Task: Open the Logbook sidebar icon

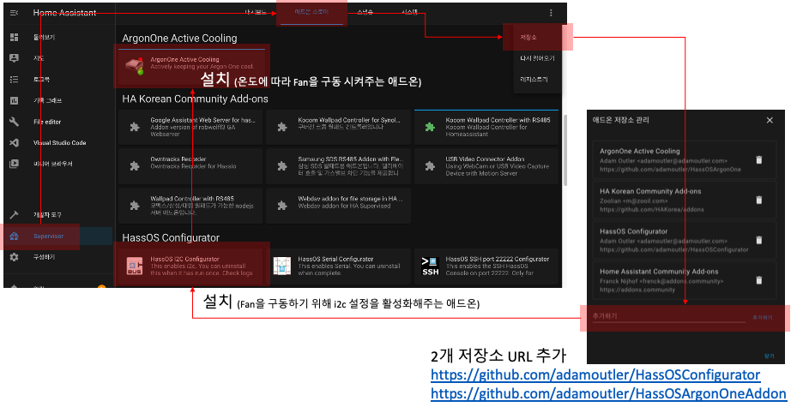Action: pyautogui.click(x=15, y=79)
